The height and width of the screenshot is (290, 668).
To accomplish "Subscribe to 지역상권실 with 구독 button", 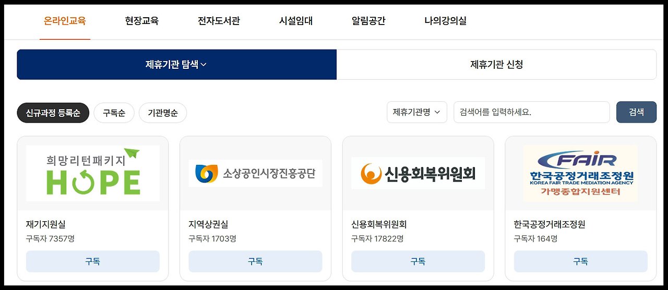I will tap(255, 261).
